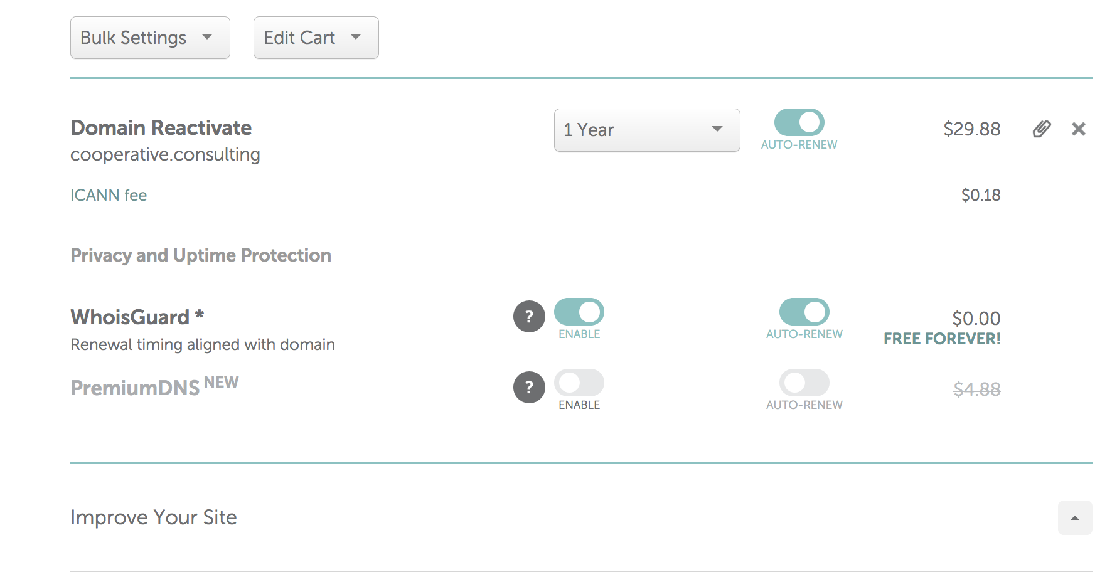Click the WhoisGuard product title

coord(137,317)
